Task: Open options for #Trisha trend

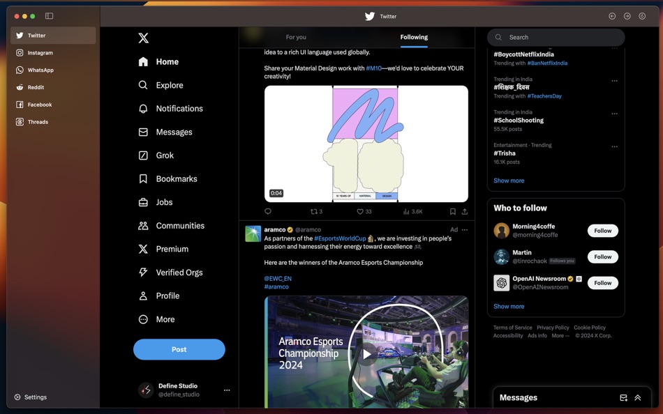Action: (614, 146)
